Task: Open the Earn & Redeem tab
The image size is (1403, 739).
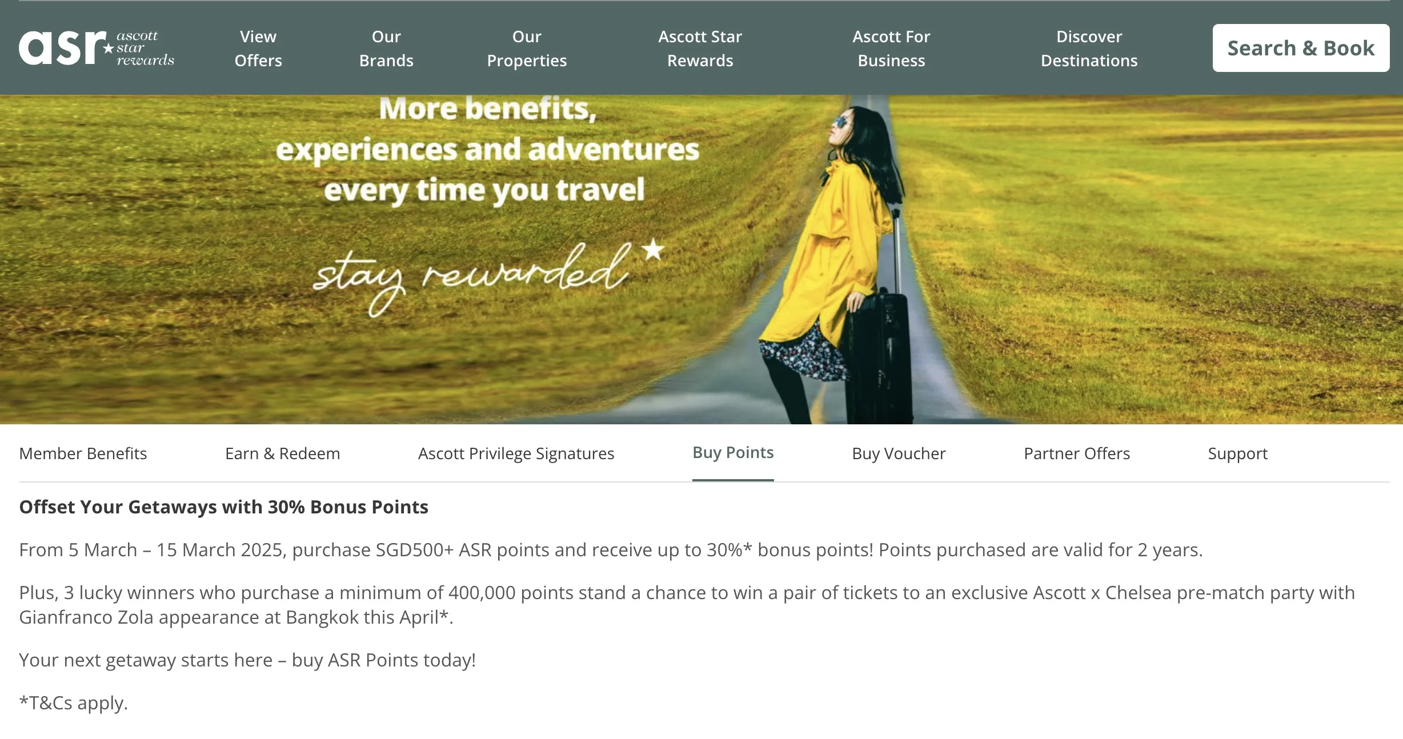Action: (x=282, y=453)
